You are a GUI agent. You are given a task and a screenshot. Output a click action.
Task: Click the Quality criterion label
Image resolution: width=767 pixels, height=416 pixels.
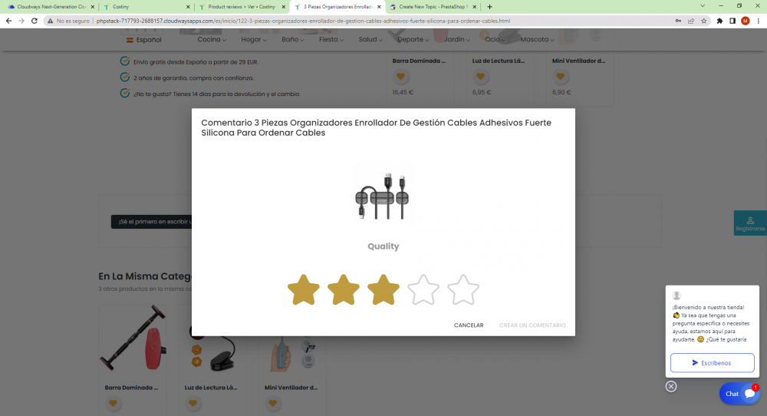383,246
